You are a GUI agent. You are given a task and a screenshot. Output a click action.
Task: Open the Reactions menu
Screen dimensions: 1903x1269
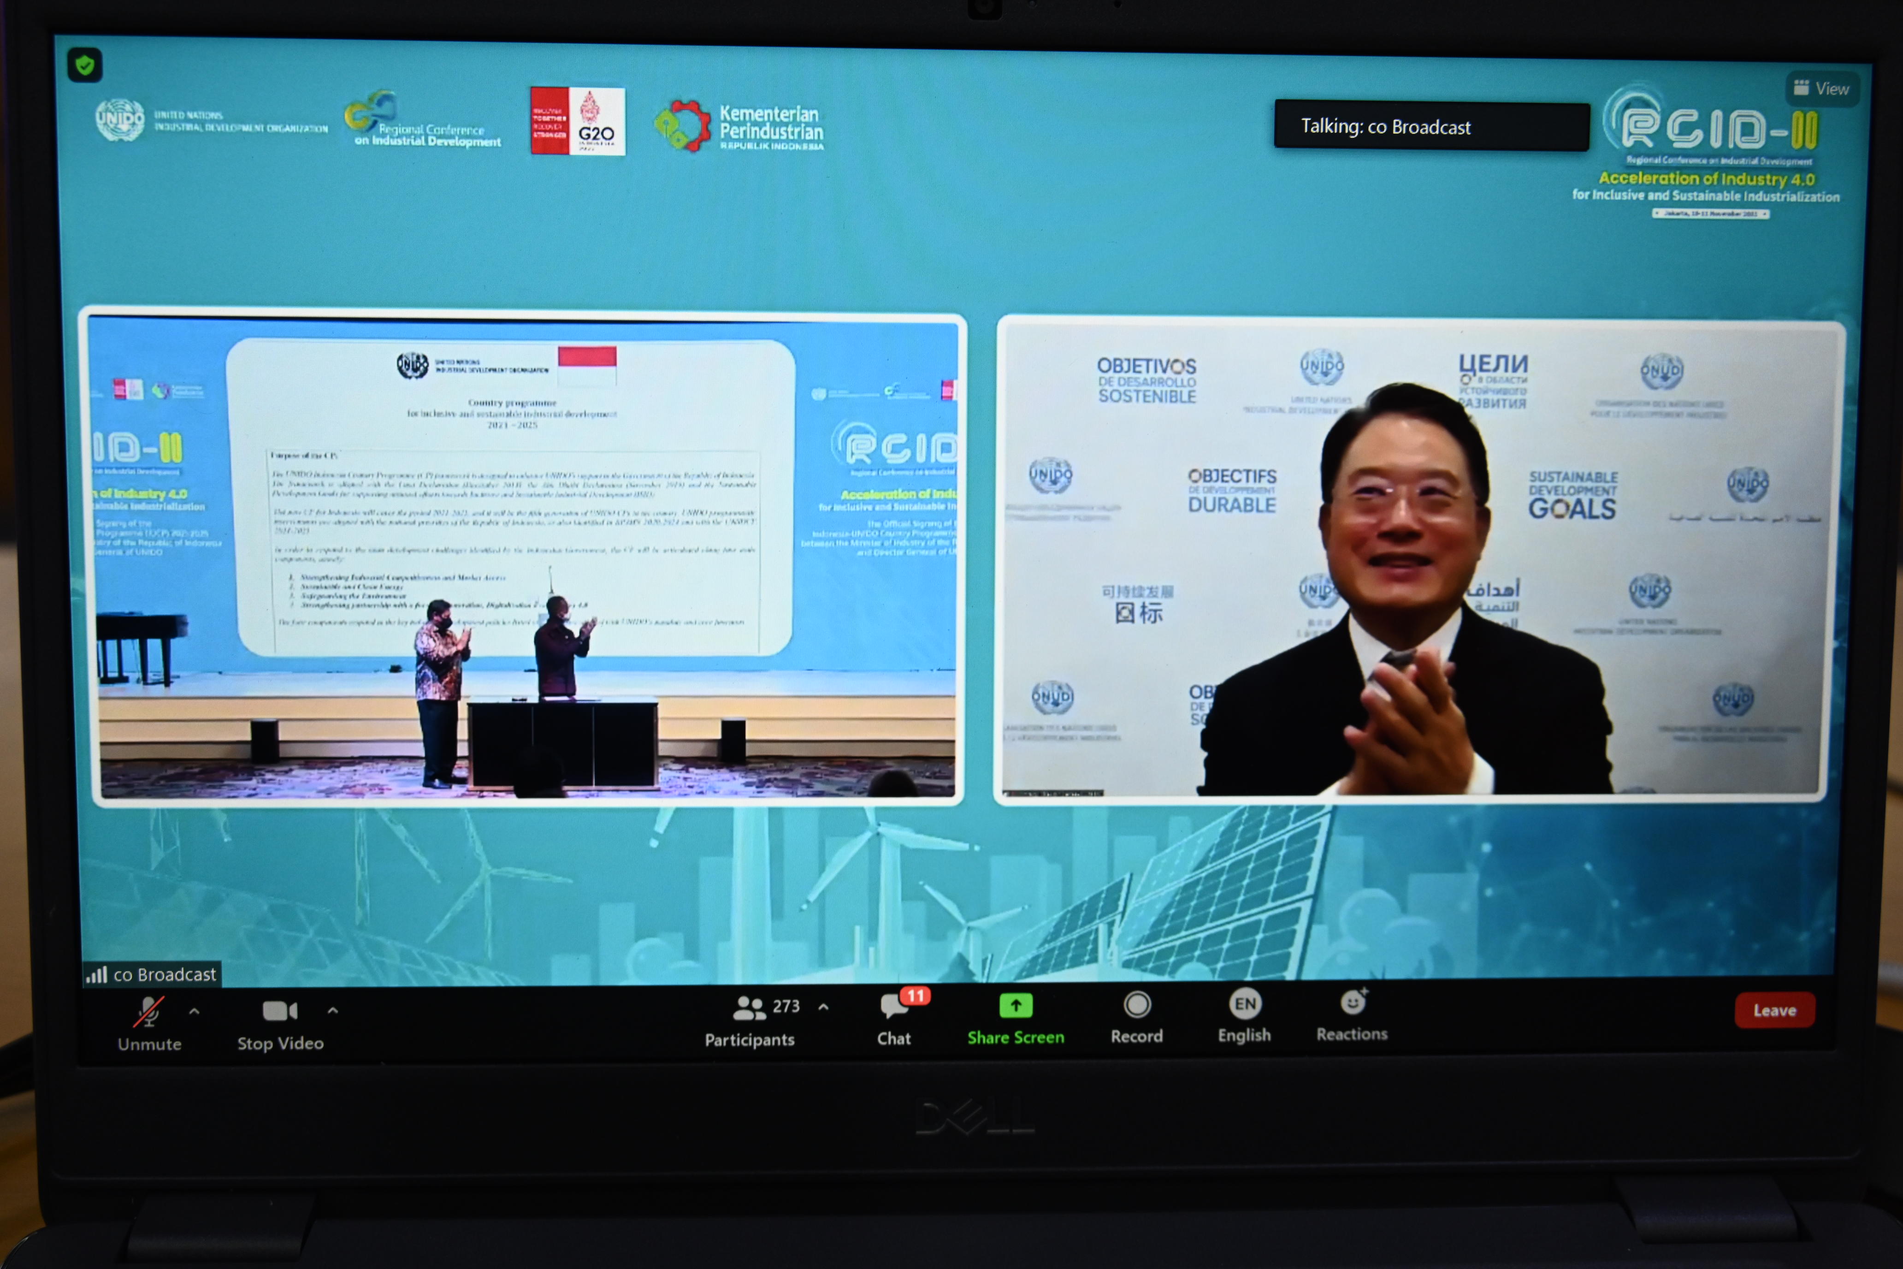[1351, 1016]
